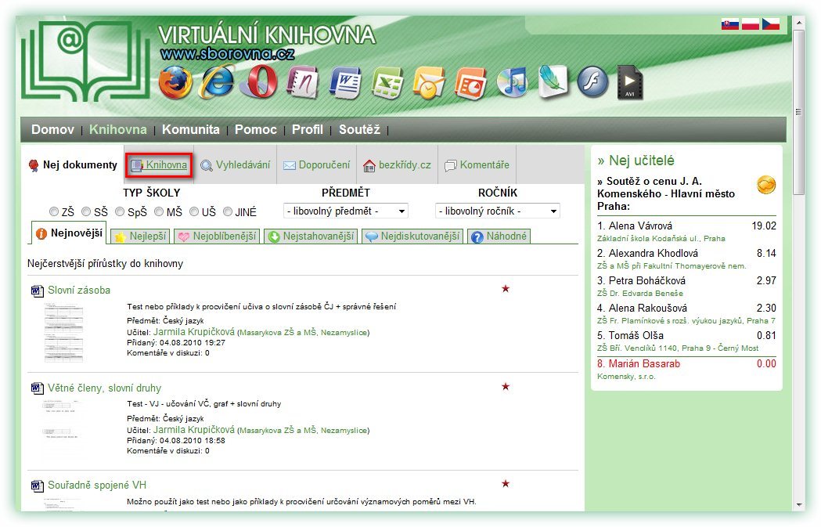Screen dimensions: 821x527
Task: Select the ZŠ school type radio button
Action: (54, 211)
